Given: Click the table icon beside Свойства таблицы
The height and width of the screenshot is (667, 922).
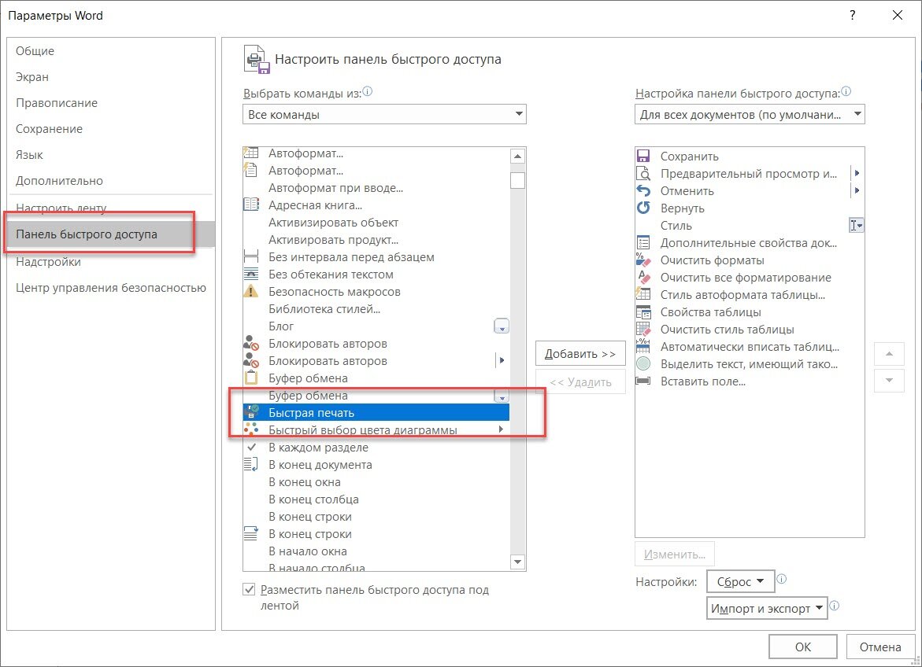Looking at the screenshot, I should click(643, 312).
